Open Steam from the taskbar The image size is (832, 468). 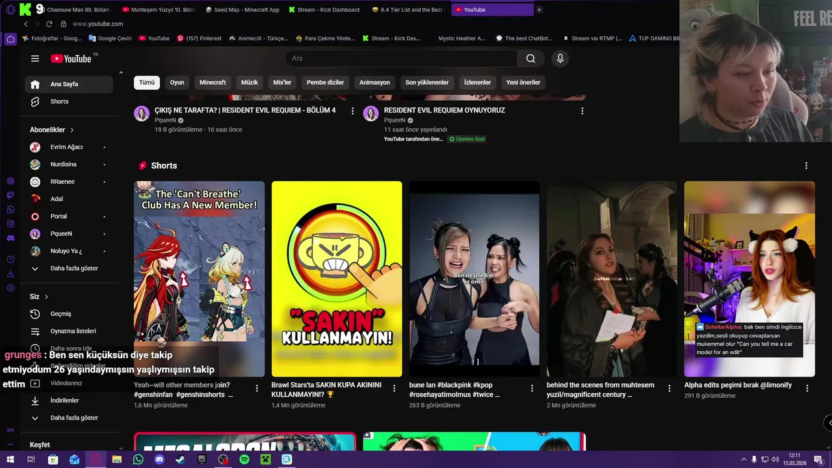pyautogui.click(x=181, y=460)
